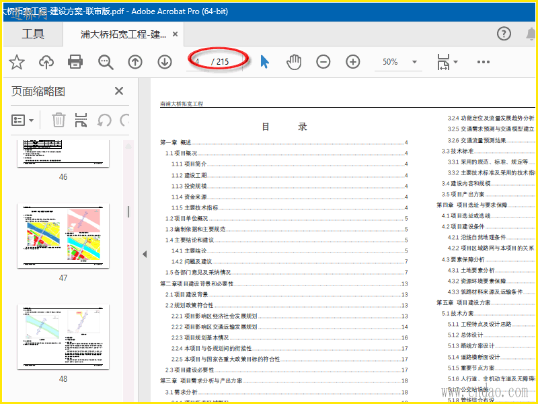Go to previous page with up arrow
Viewport: 538px width, 404px height.
pos(135,63)
